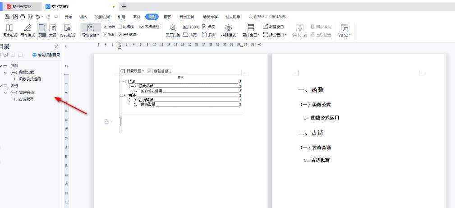Screen dimensions: 455x208
Task: Open the 会员专享 ribbon tab
Action: coord(211,17)
